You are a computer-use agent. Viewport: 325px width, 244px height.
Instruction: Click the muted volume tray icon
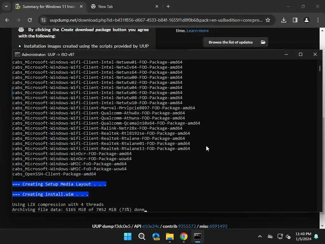[288, 236]
